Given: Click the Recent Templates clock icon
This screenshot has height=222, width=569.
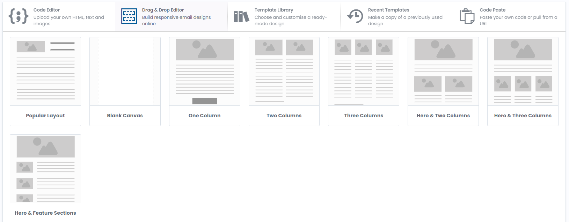Looking at the screenshot, I should pos(355,16).
